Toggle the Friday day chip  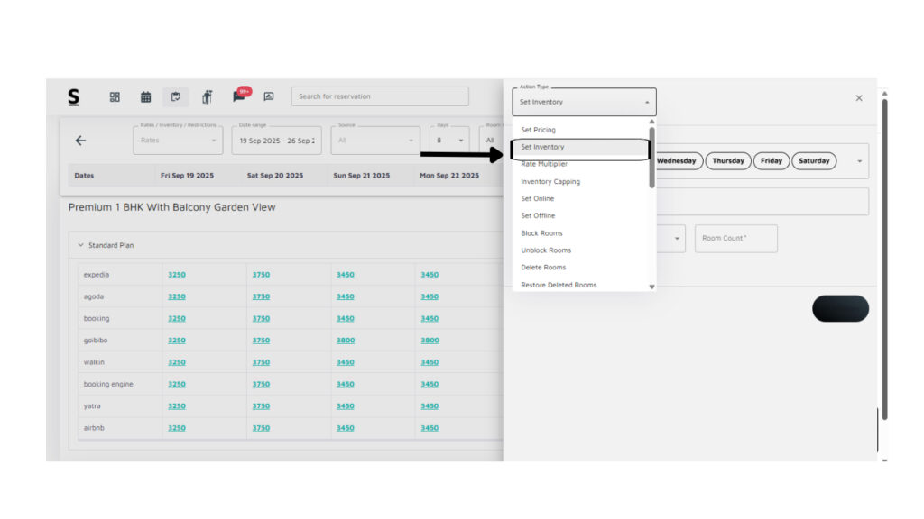(772, 161)
